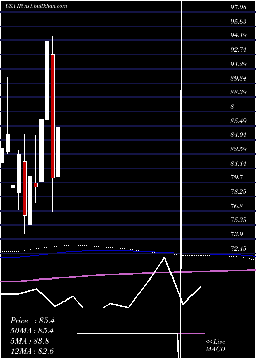
Task: Click the 73.9 price axis label
Action: (237, 234)
